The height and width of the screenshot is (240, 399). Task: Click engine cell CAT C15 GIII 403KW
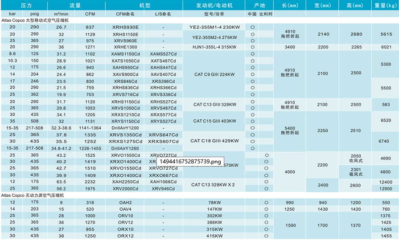pos(214,121)
